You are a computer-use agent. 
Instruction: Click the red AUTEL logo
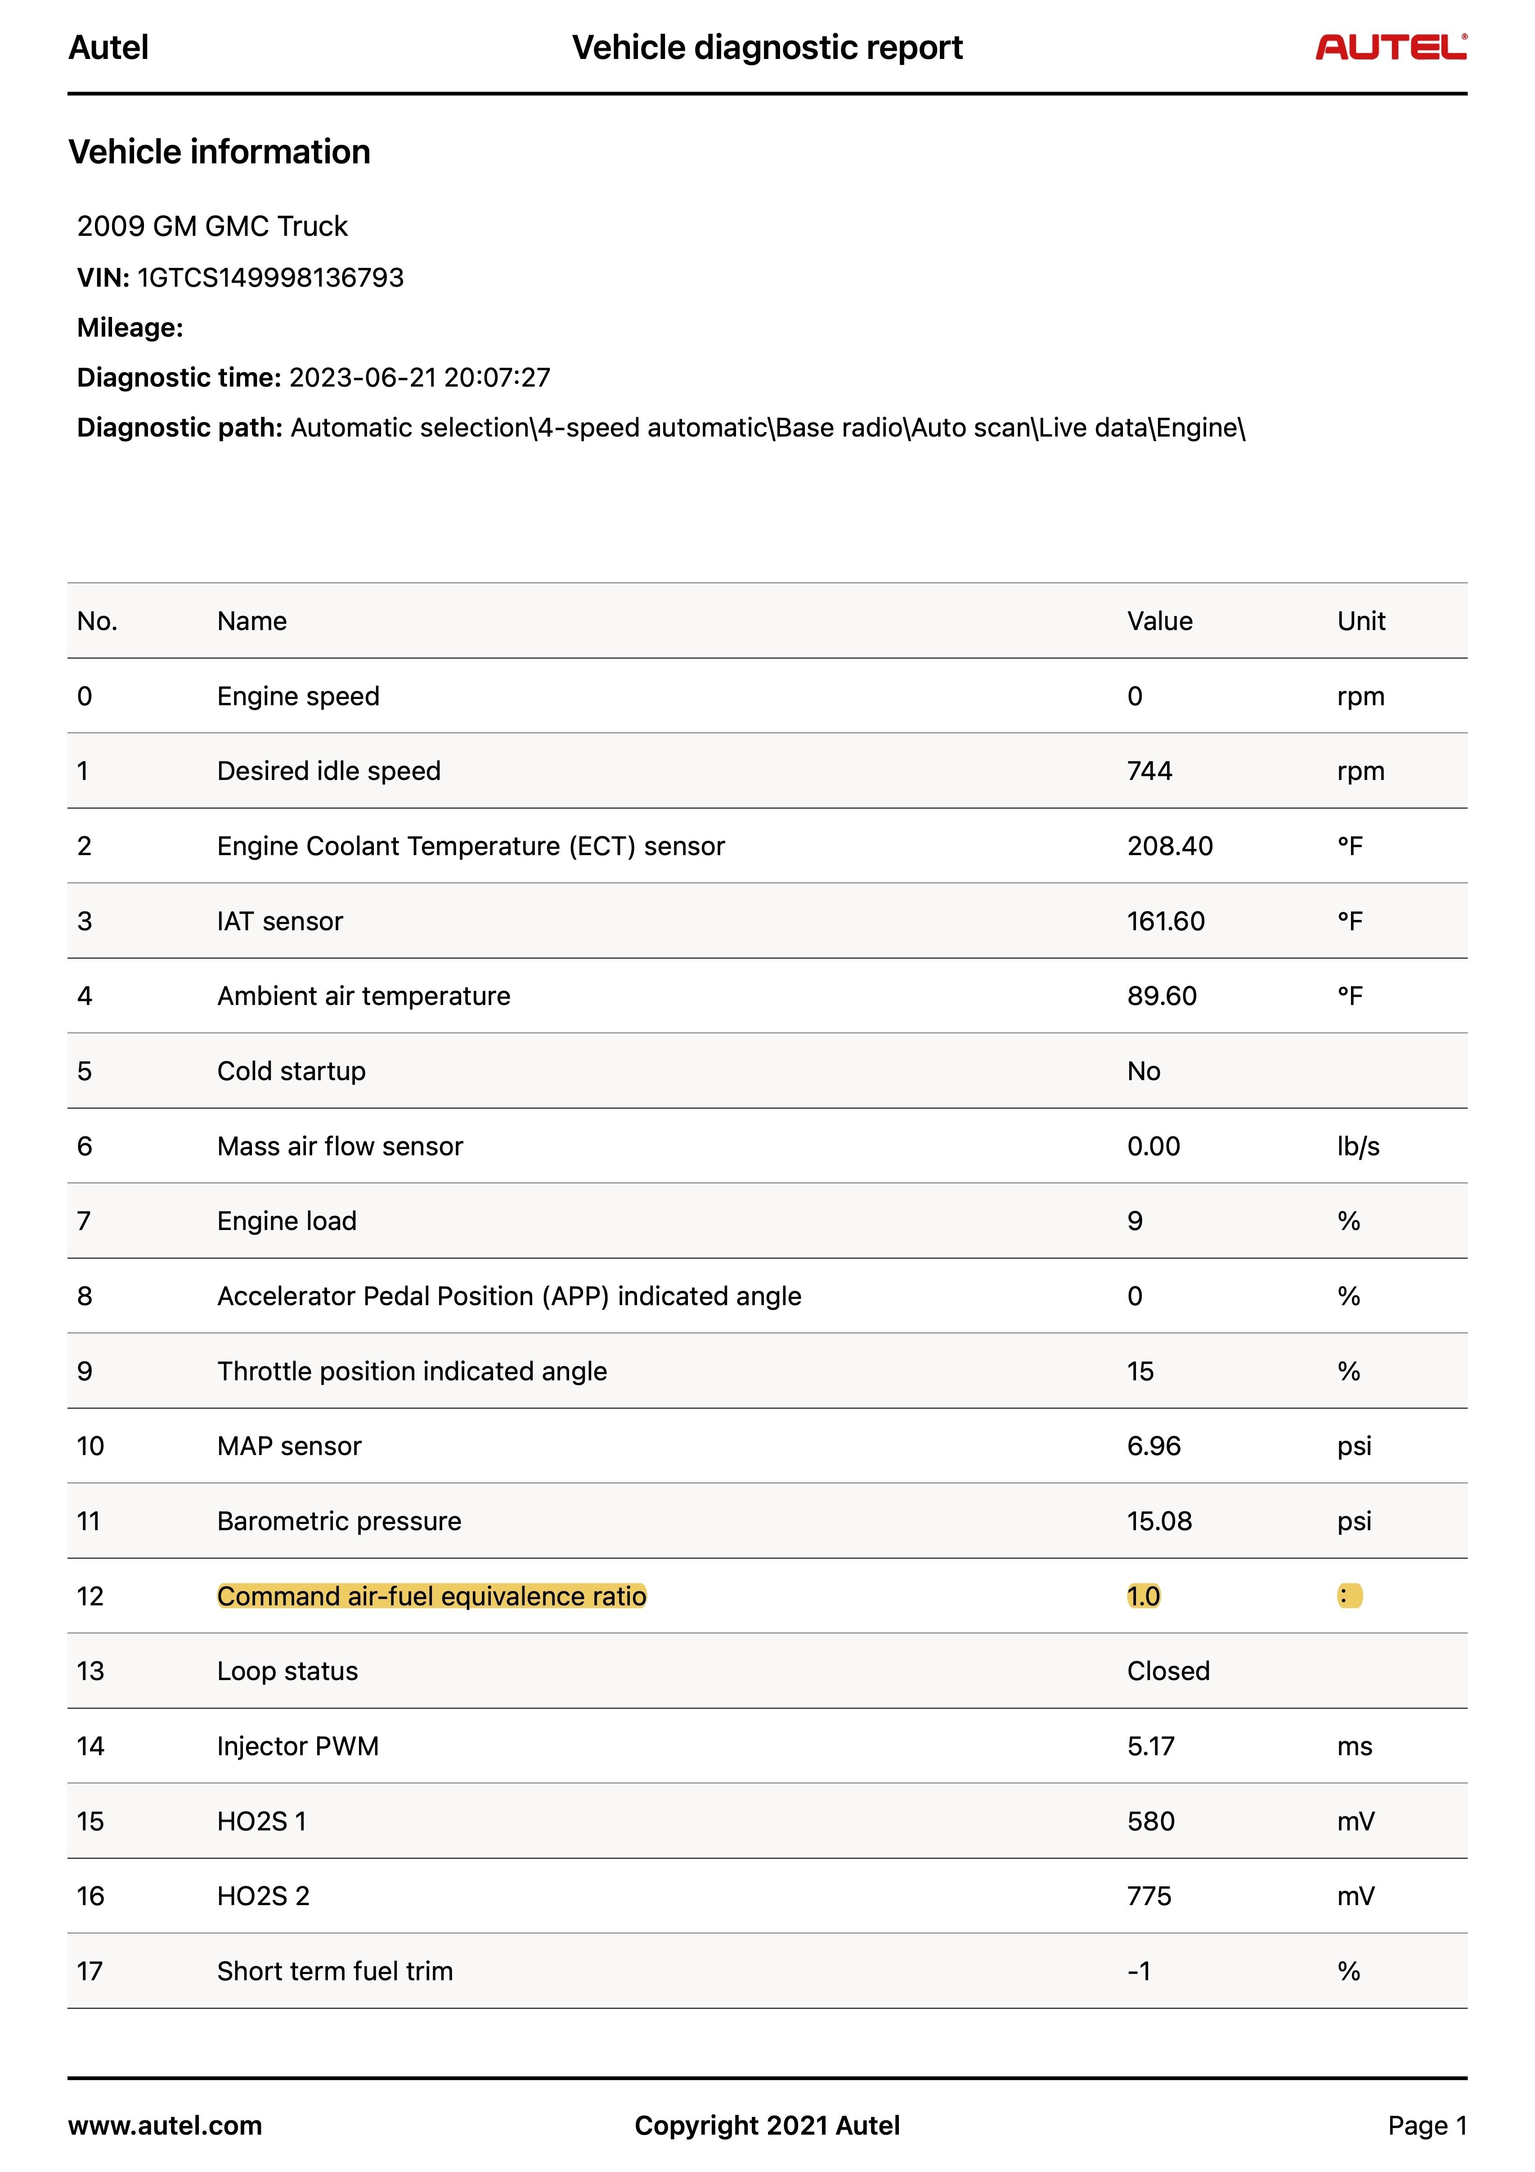(x=1389, y=47)
